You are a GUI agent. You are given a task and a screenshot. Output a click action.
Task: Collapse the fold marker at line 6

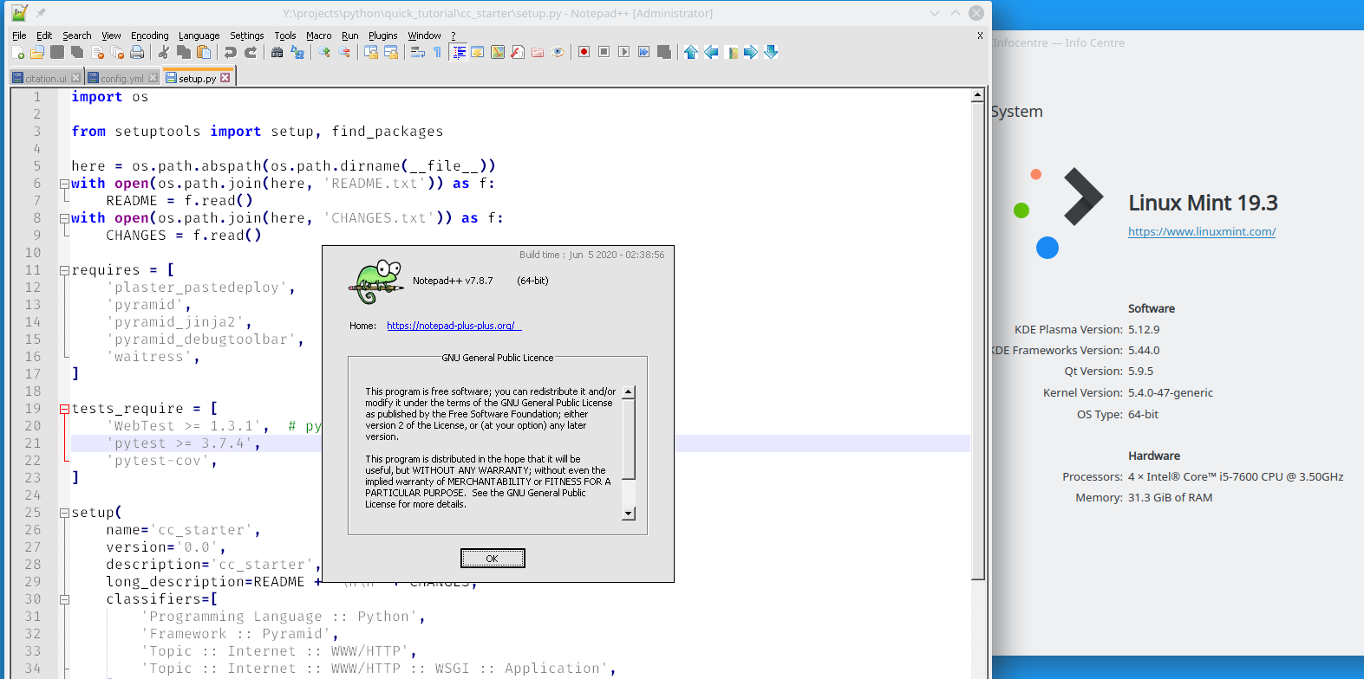(64, 184)
